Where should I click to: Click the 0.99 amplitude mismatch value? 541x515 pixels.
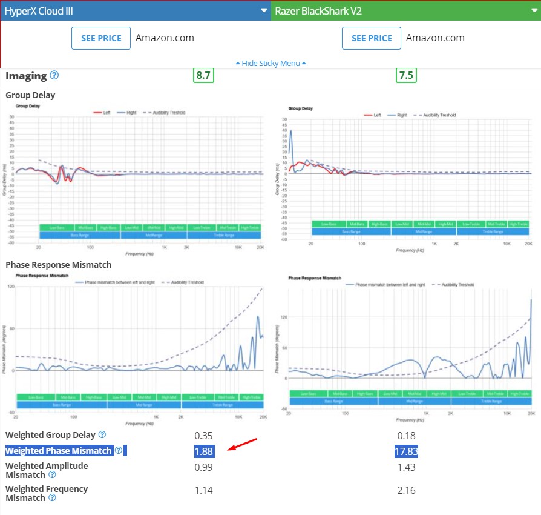pos(203,467)
